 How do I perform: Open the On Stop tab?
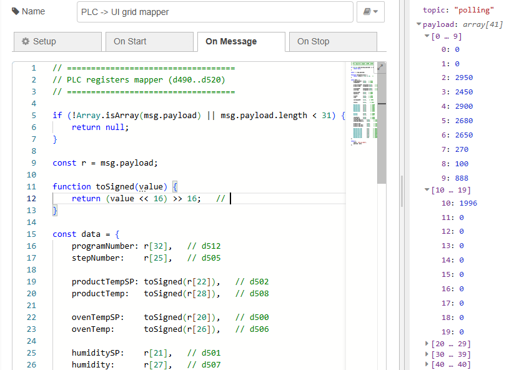332,41
